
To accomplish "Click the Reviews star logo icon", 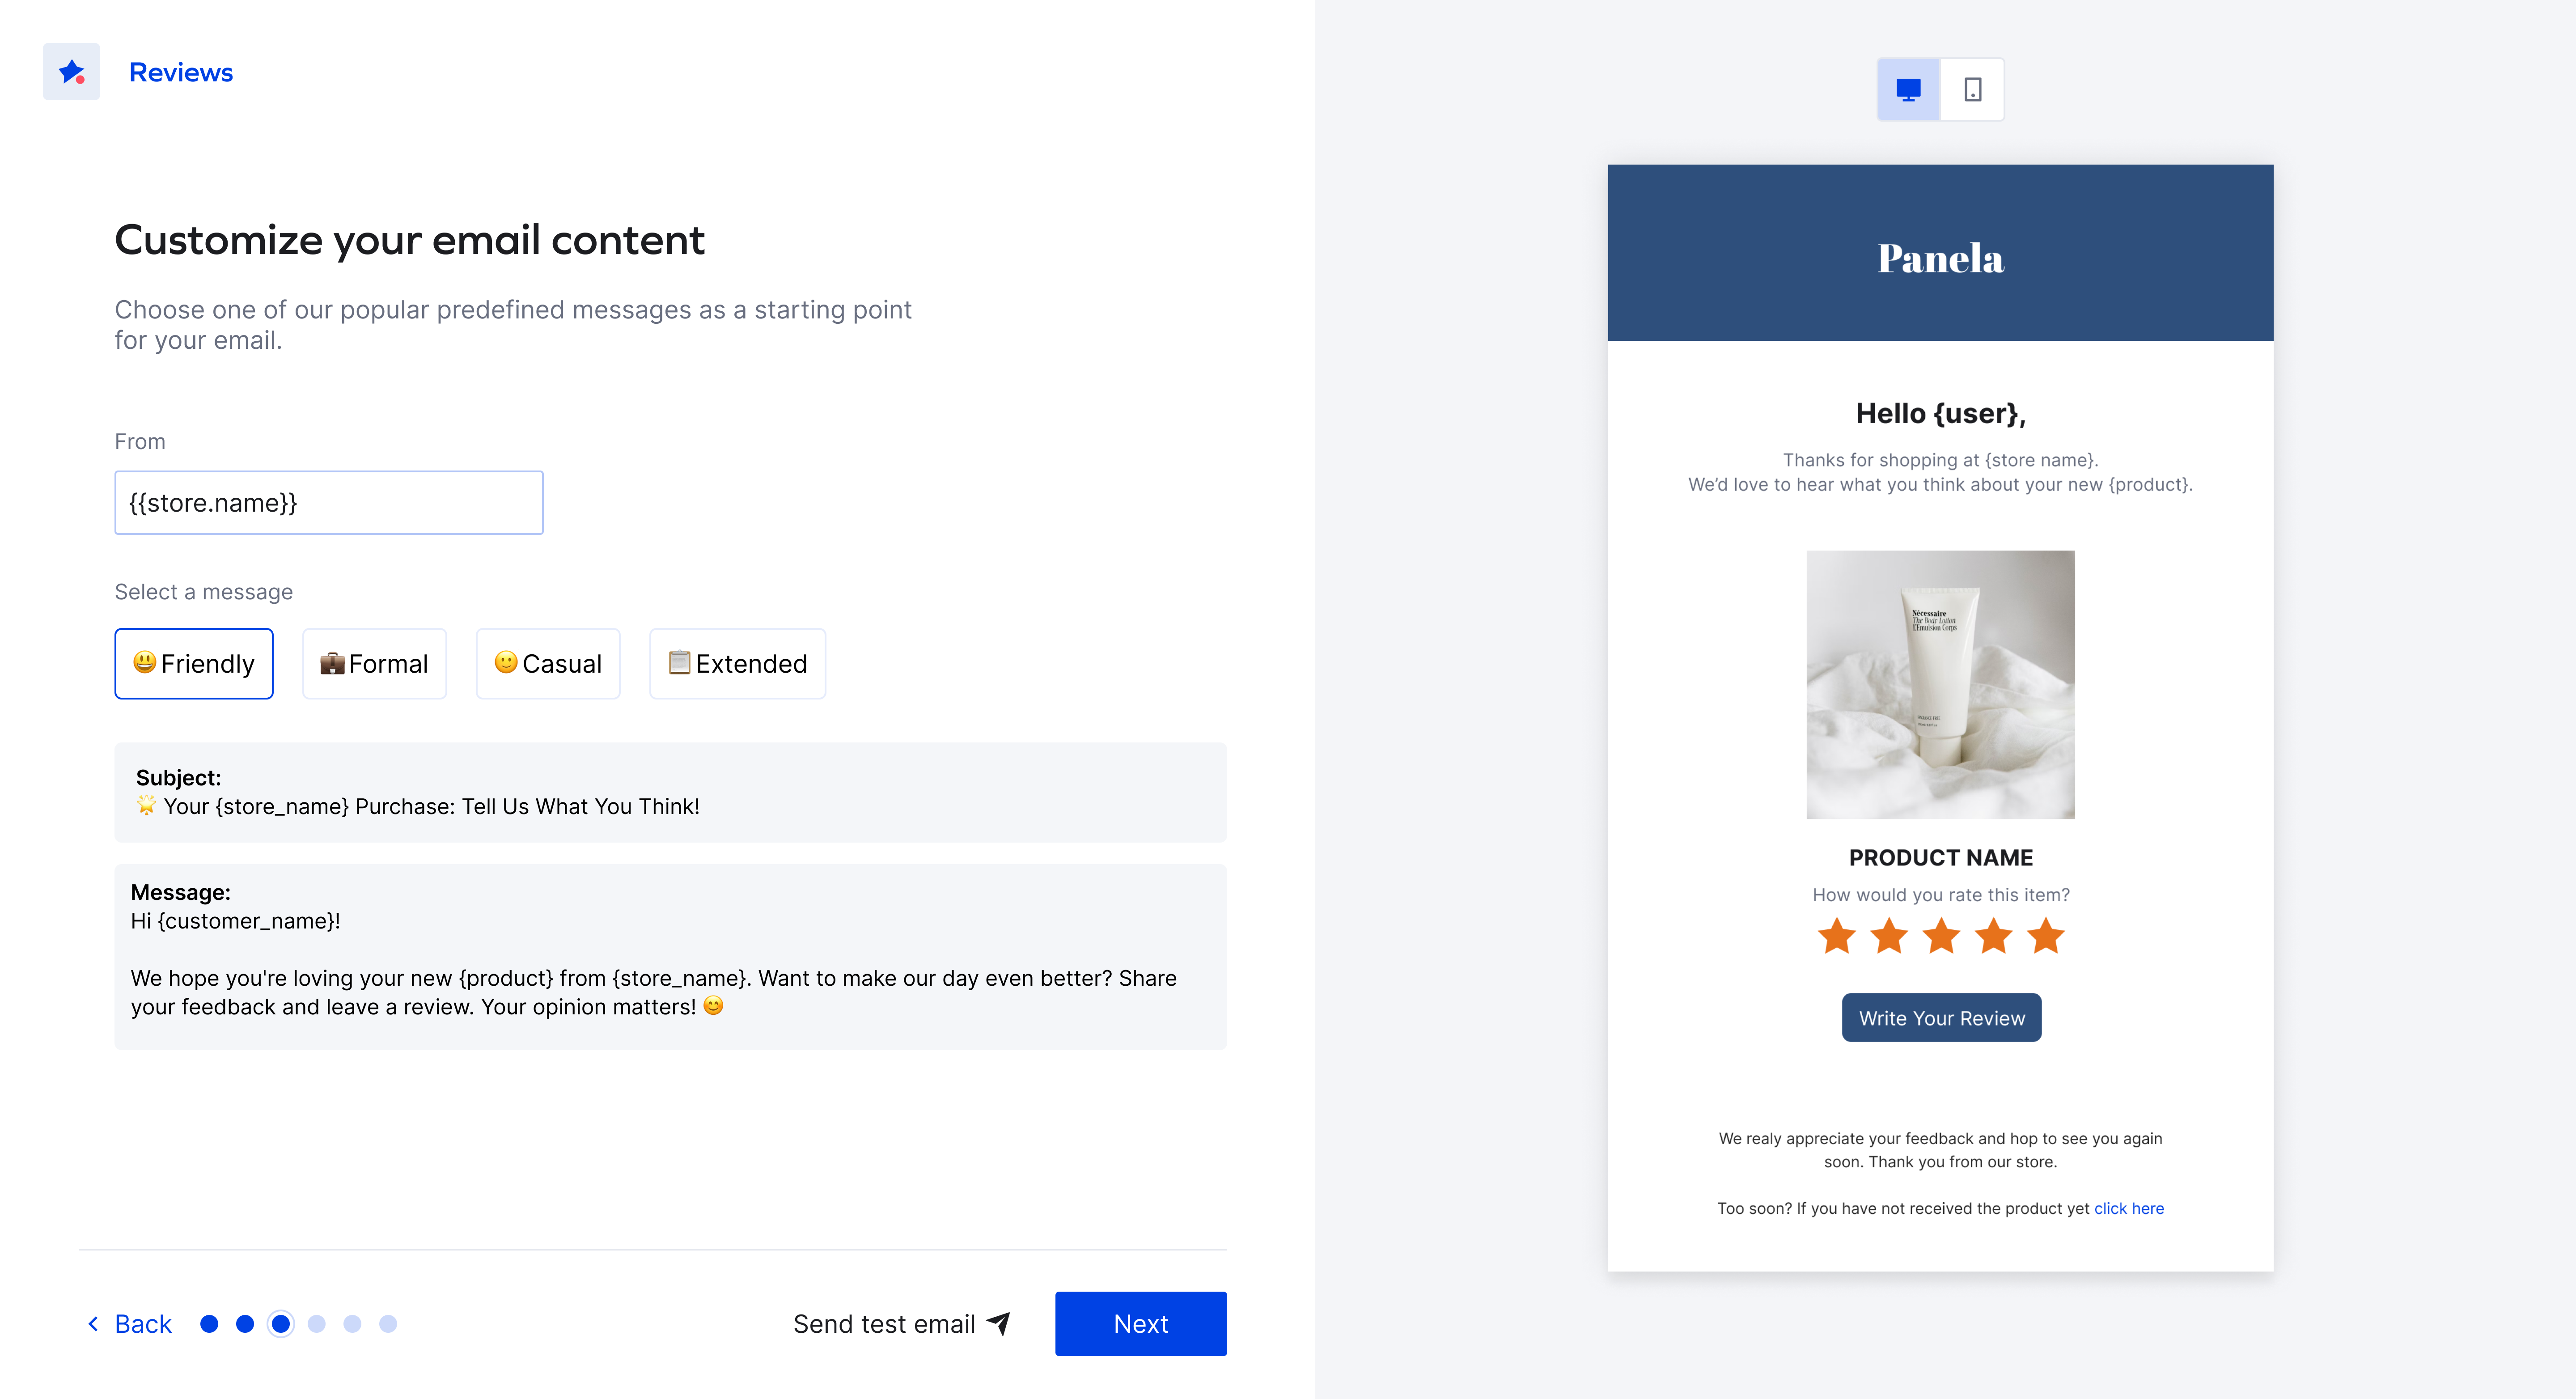I will 71,71.
